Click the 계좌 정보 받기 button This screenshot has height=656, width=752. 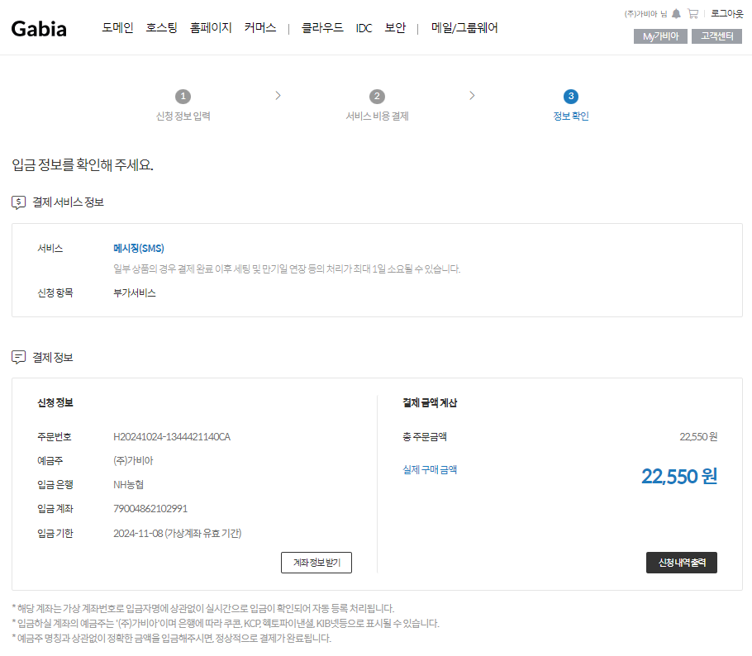[x=317, y=563]
